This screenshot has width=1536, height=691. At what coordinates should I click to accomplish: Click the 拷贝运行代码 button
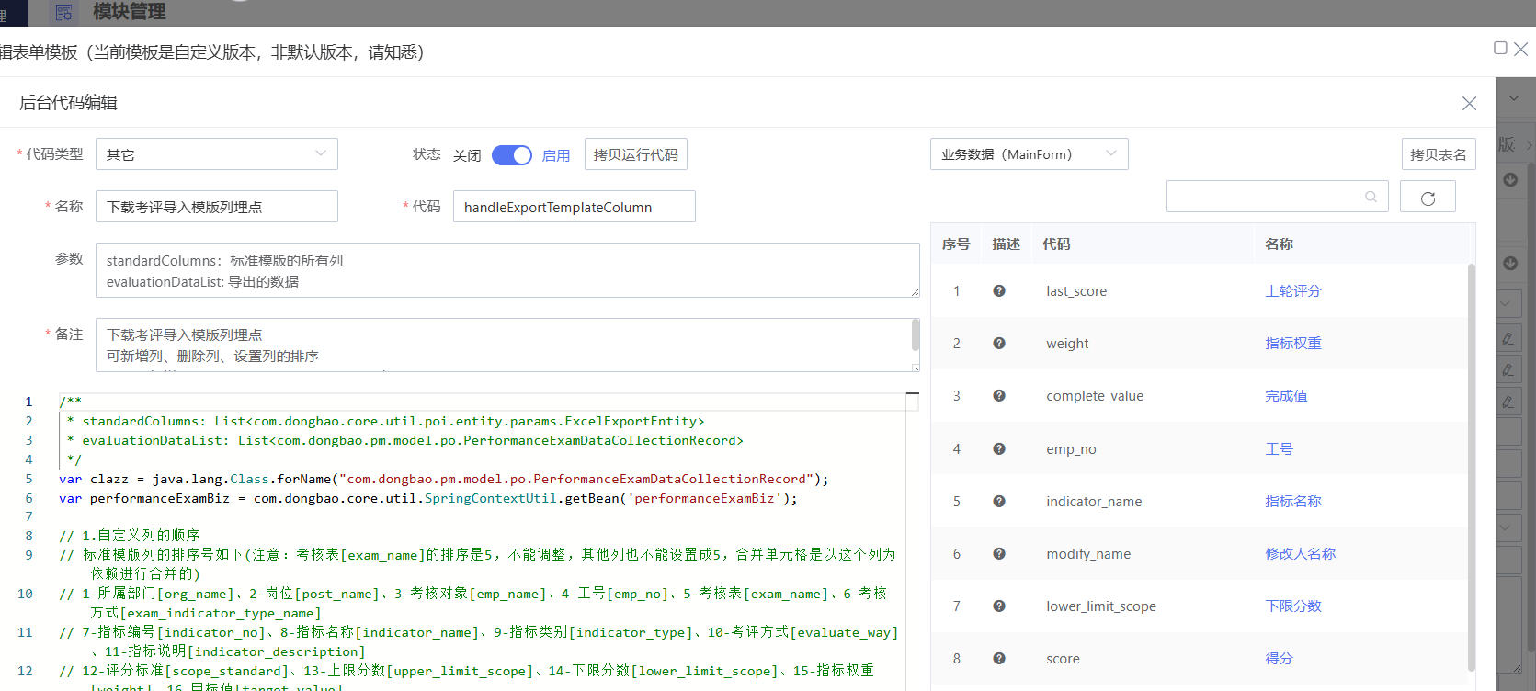tap(635, 154)
